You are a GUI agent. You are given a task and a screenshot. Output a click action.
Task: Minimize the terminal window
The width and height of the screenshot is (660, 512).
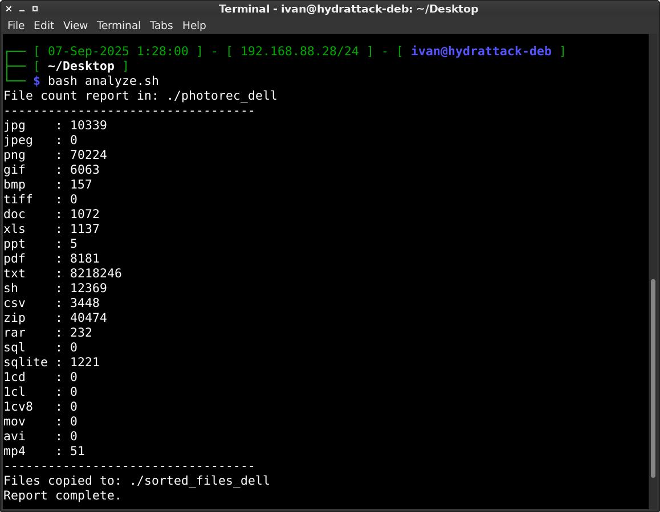point(22,9)
